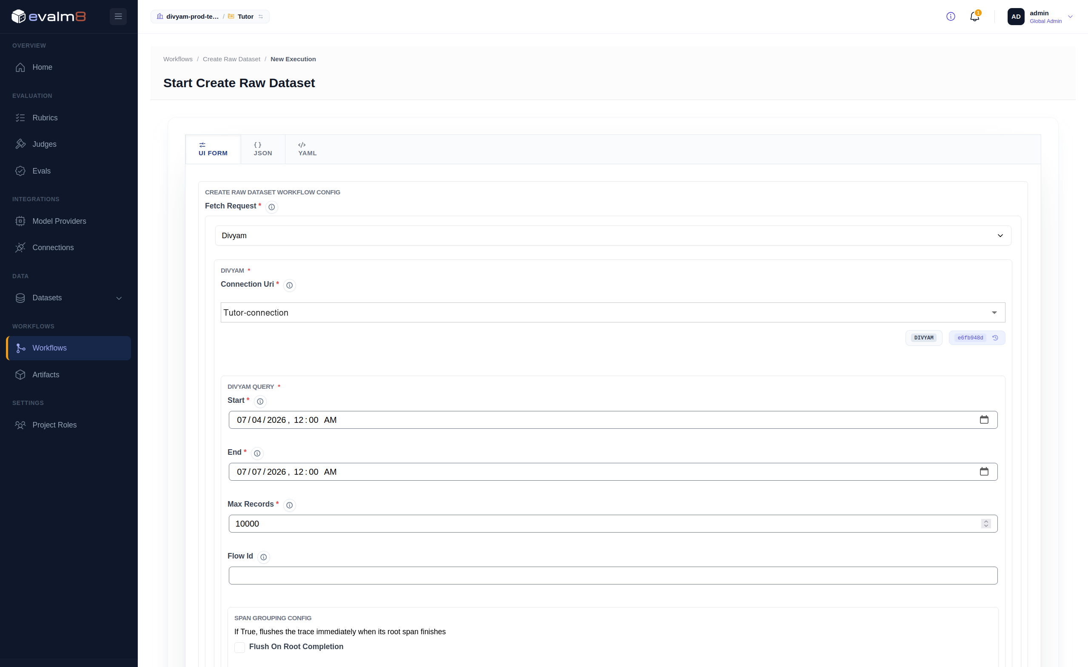1088x667 pixels.
Task: Click the Max Records field showing 10000
Action: [613, 524]
